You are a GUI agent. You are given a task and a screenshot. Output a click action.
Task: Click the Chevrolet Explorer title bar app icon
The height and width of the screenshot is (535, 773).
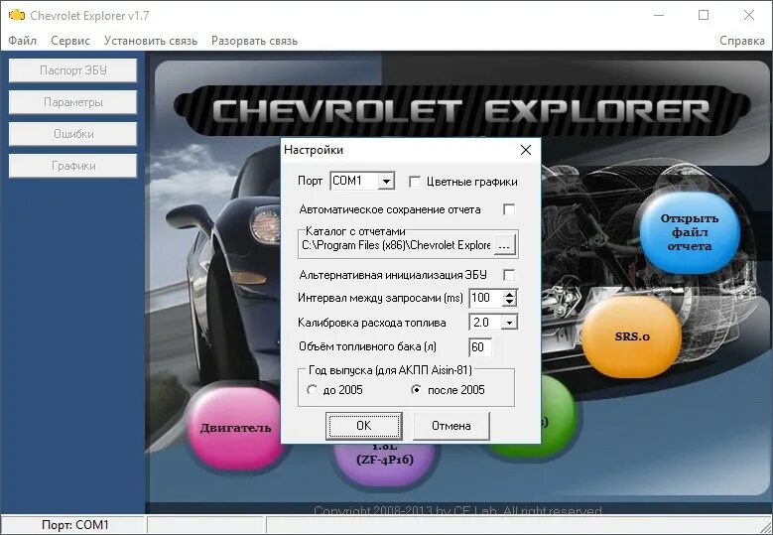click(x=16, y=15)
